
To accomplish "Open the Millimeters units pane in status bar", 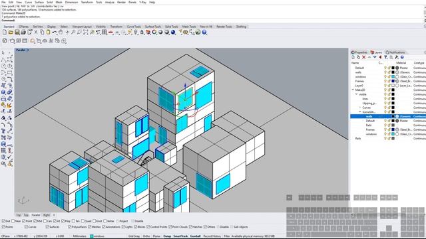I will pos(79,236).
